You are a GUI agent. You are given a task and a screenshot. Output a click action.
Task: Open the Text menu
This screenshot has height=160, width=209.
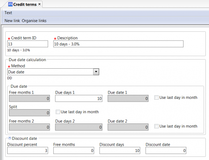coord(8,13)
